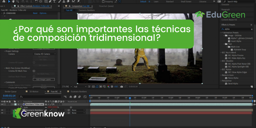Open CINEWARE Options link

point(43,13)
